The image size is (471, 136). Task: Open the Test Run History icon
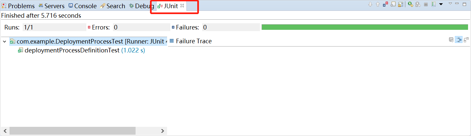434,4
